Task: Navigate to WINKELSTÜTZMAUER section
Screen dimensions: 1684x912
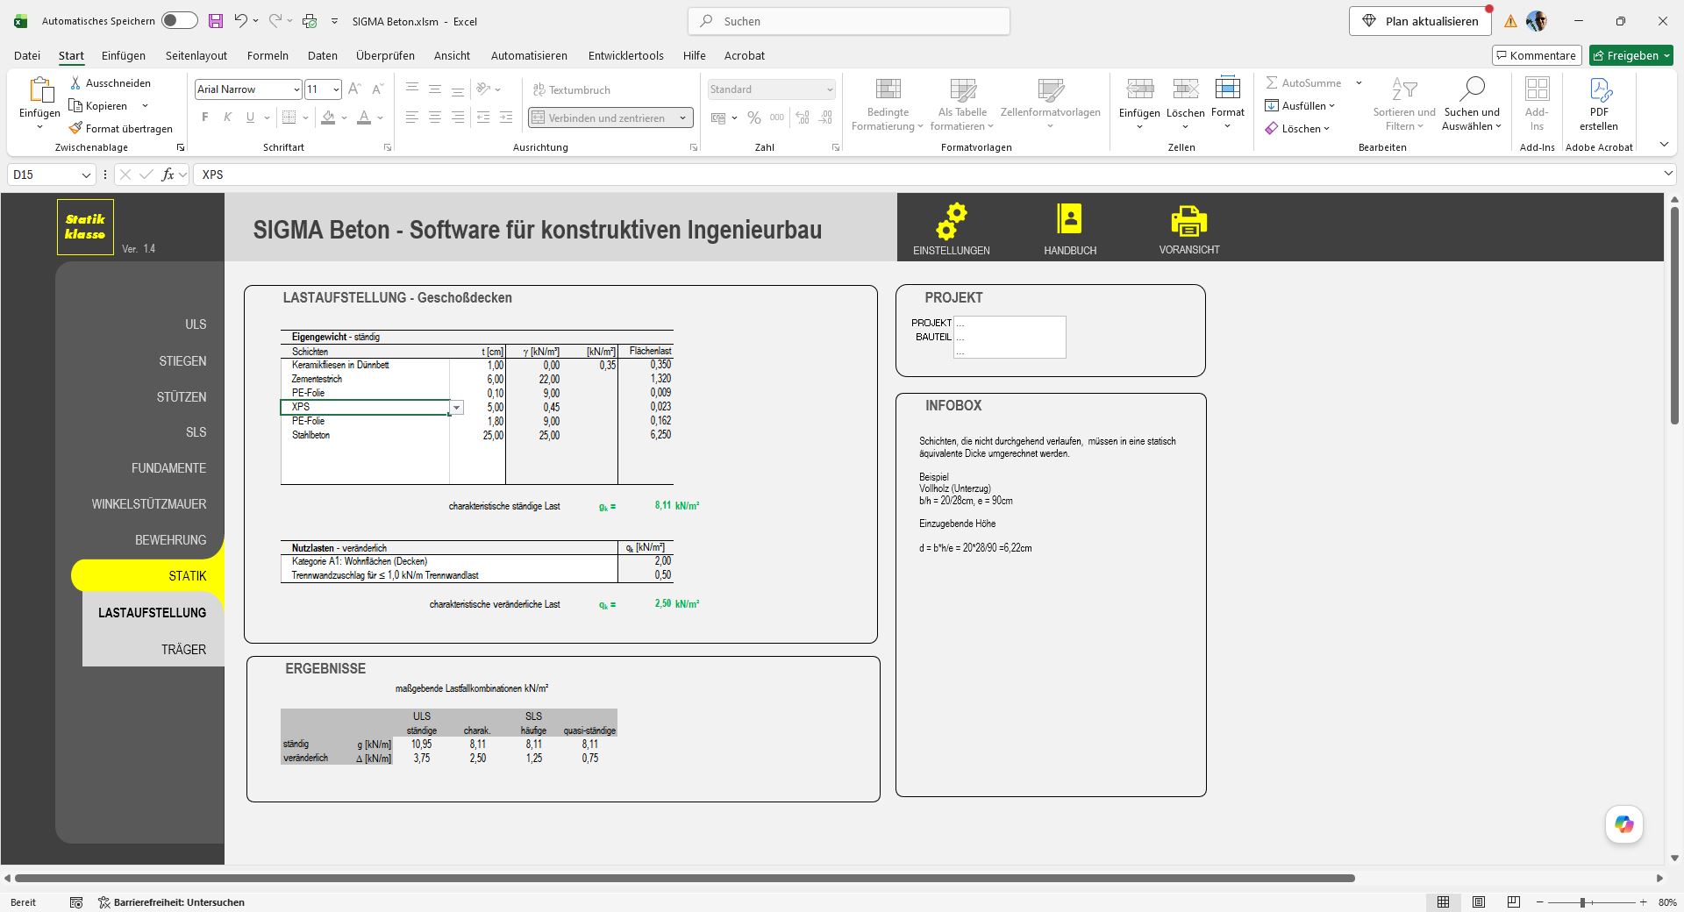Action: click(149, 504)
